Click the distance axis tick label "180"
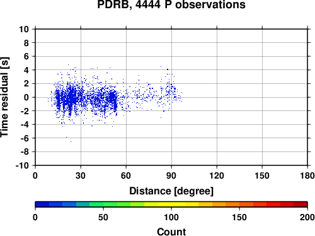Image resolution: width=315 pixels, height=236 pixels. 307,175
